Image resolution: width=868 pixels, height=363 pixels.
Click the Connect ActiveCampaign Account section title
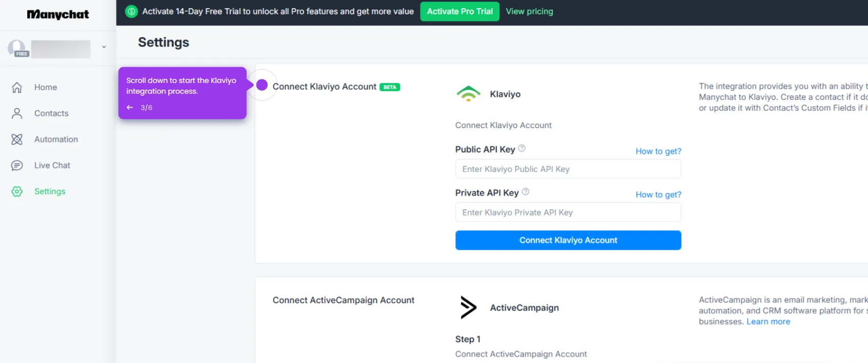[x=344, y=301]
